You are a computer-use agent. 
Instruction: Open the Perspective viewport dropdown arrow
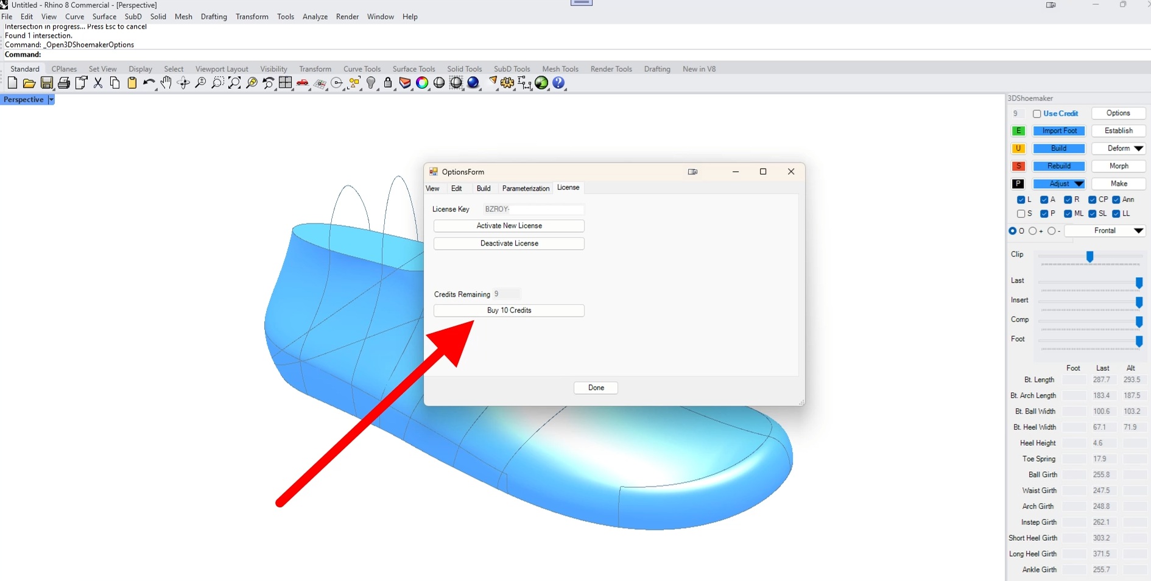point(51,100)
